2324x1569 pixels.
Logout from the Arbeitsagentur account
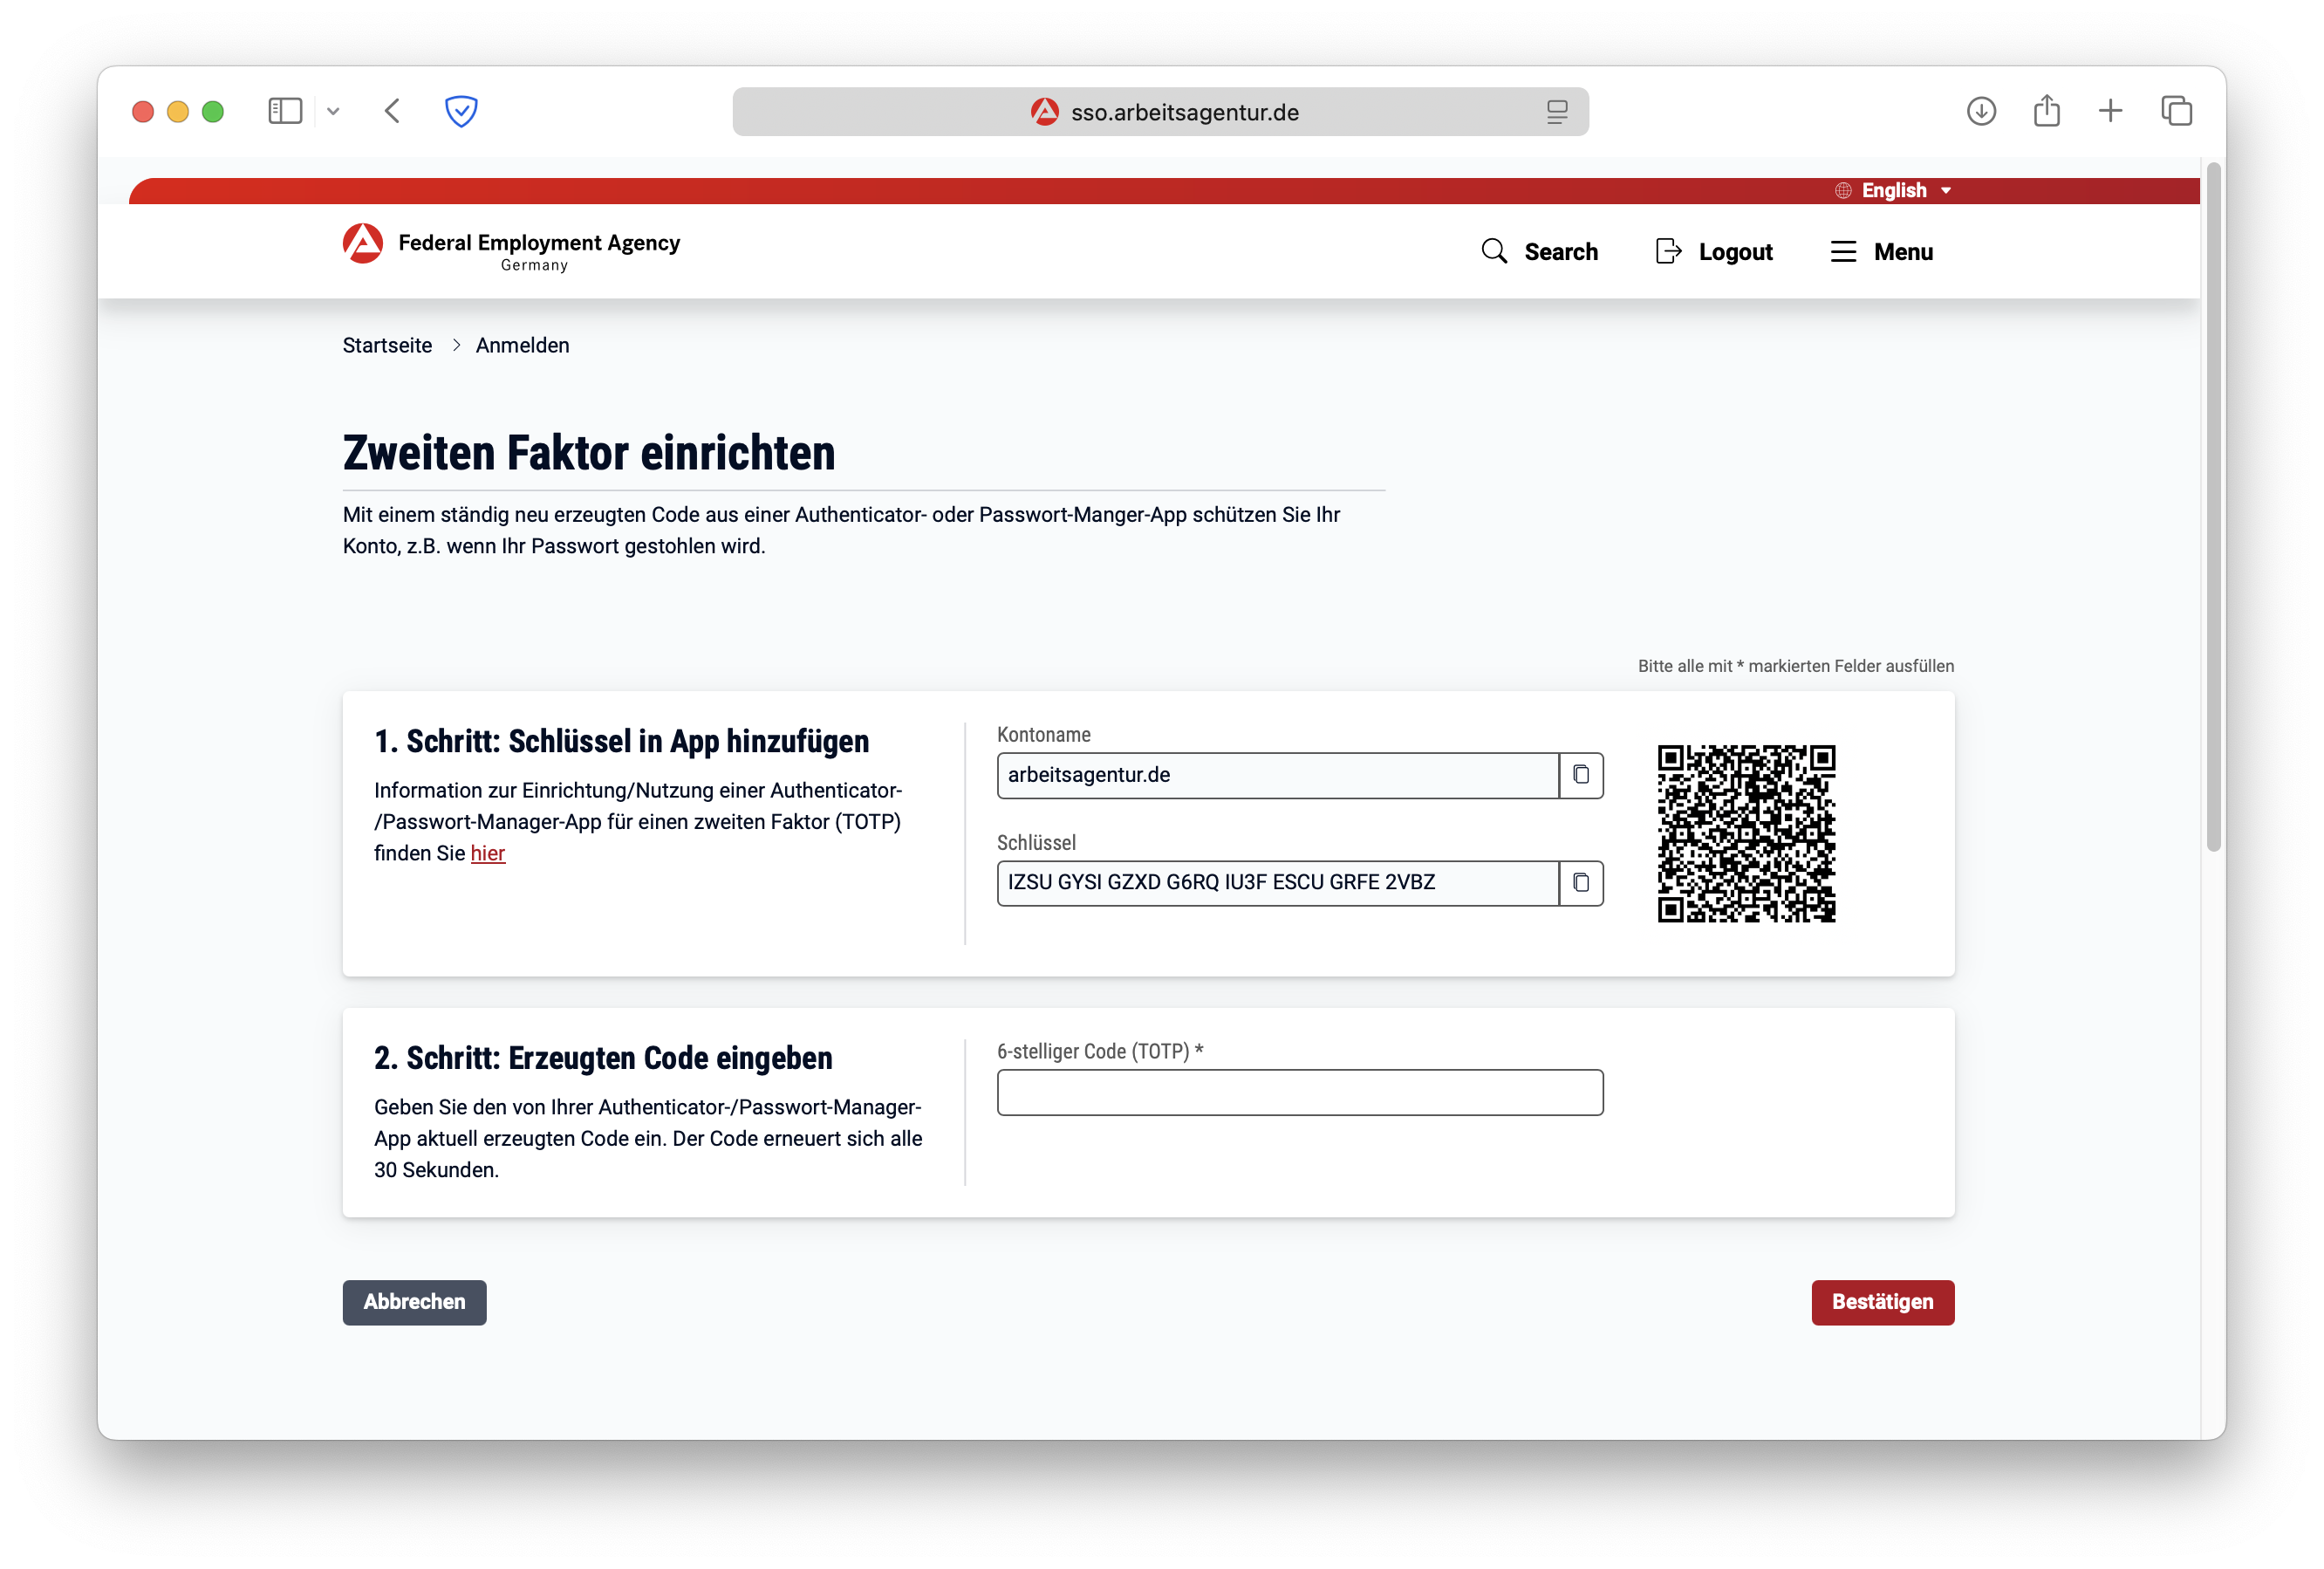coord(1713,251)
